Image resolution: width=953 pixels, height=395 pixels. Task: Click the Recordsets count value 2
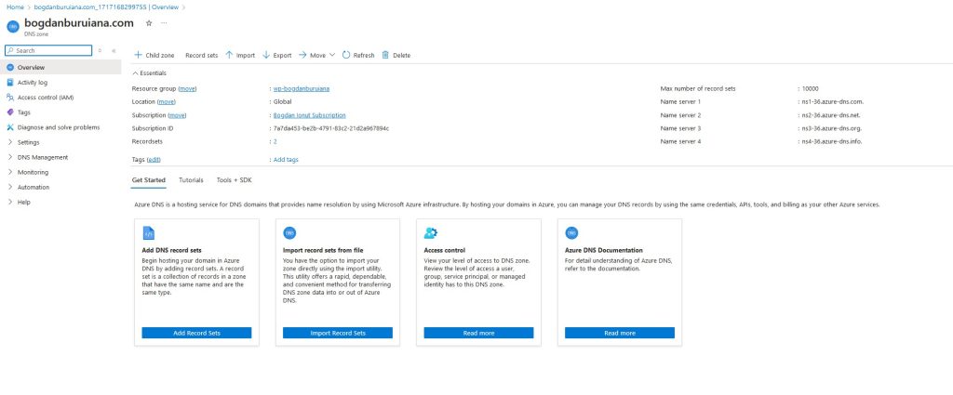click(275, 141)
